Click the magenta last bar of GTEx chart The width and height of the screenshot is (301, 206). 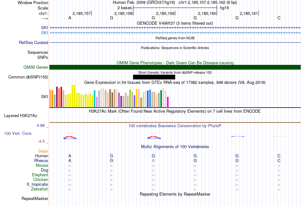(168, 102)
